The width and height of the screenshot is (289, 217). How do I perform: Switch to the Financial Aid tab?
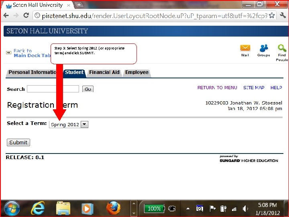pos(104,72)
